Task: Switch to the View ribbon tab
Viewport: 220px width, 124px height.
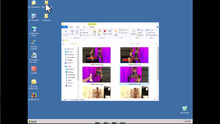Action: point(84,27)
